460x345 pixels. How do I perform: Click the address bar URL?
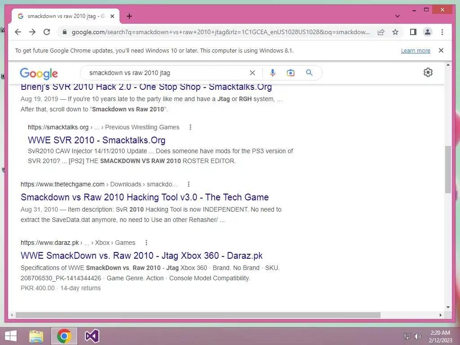pos(221,32)
